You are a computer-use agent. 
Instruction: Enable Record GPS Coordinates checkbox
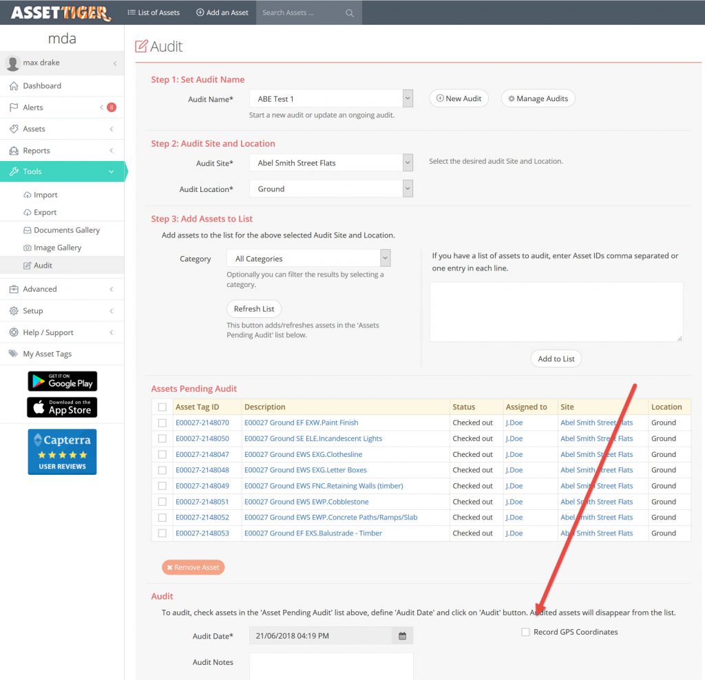526,632
